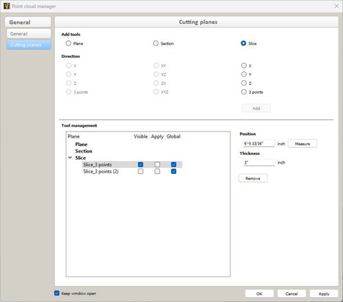Toggle the Keep window open checkbox
The height and width of the screenshot is (302, 343).
[x=57, y=293]
